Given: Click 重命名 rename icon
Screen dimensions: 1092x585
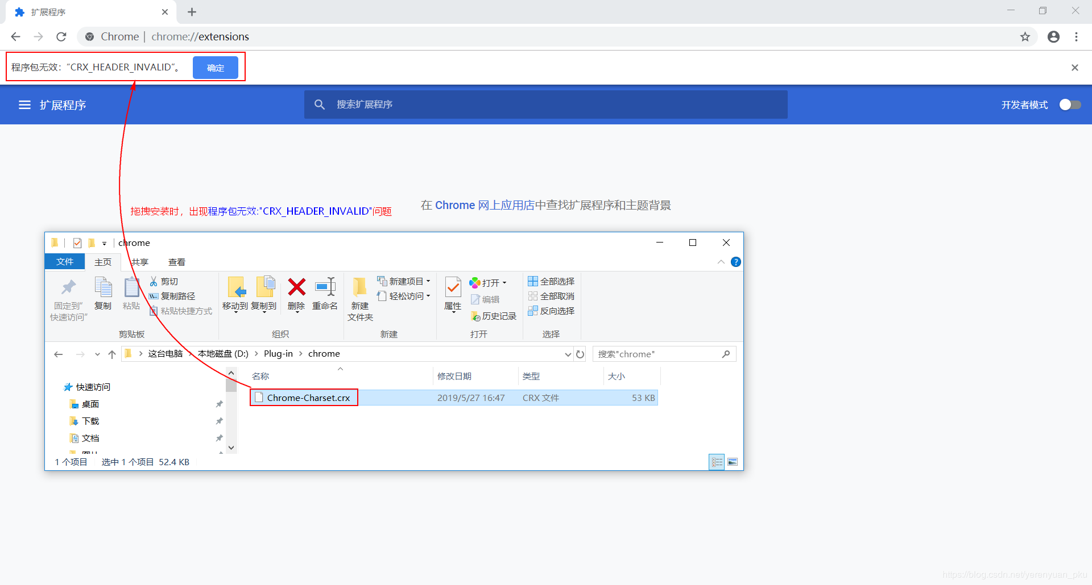Looking at the screenshot, I should pos(325,287).
